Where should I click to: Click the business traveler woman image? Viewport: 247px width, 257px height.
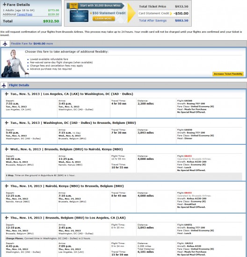tap(14, 64)
